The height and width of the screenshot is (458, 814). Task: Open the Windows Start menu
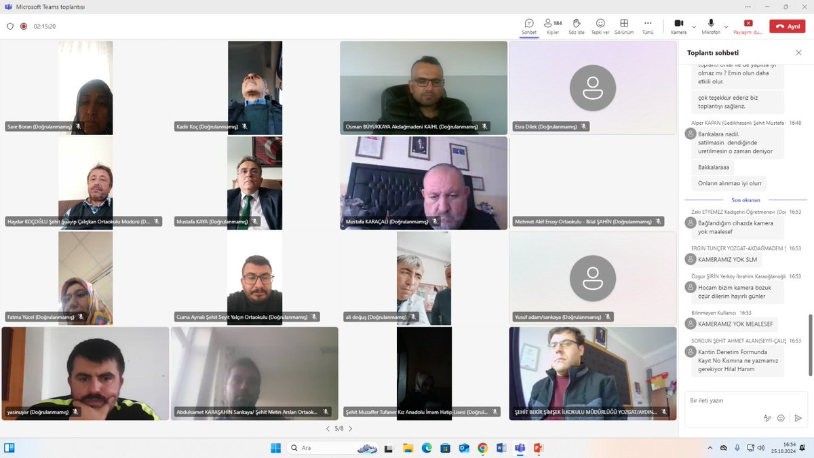[x=276, y=448]
